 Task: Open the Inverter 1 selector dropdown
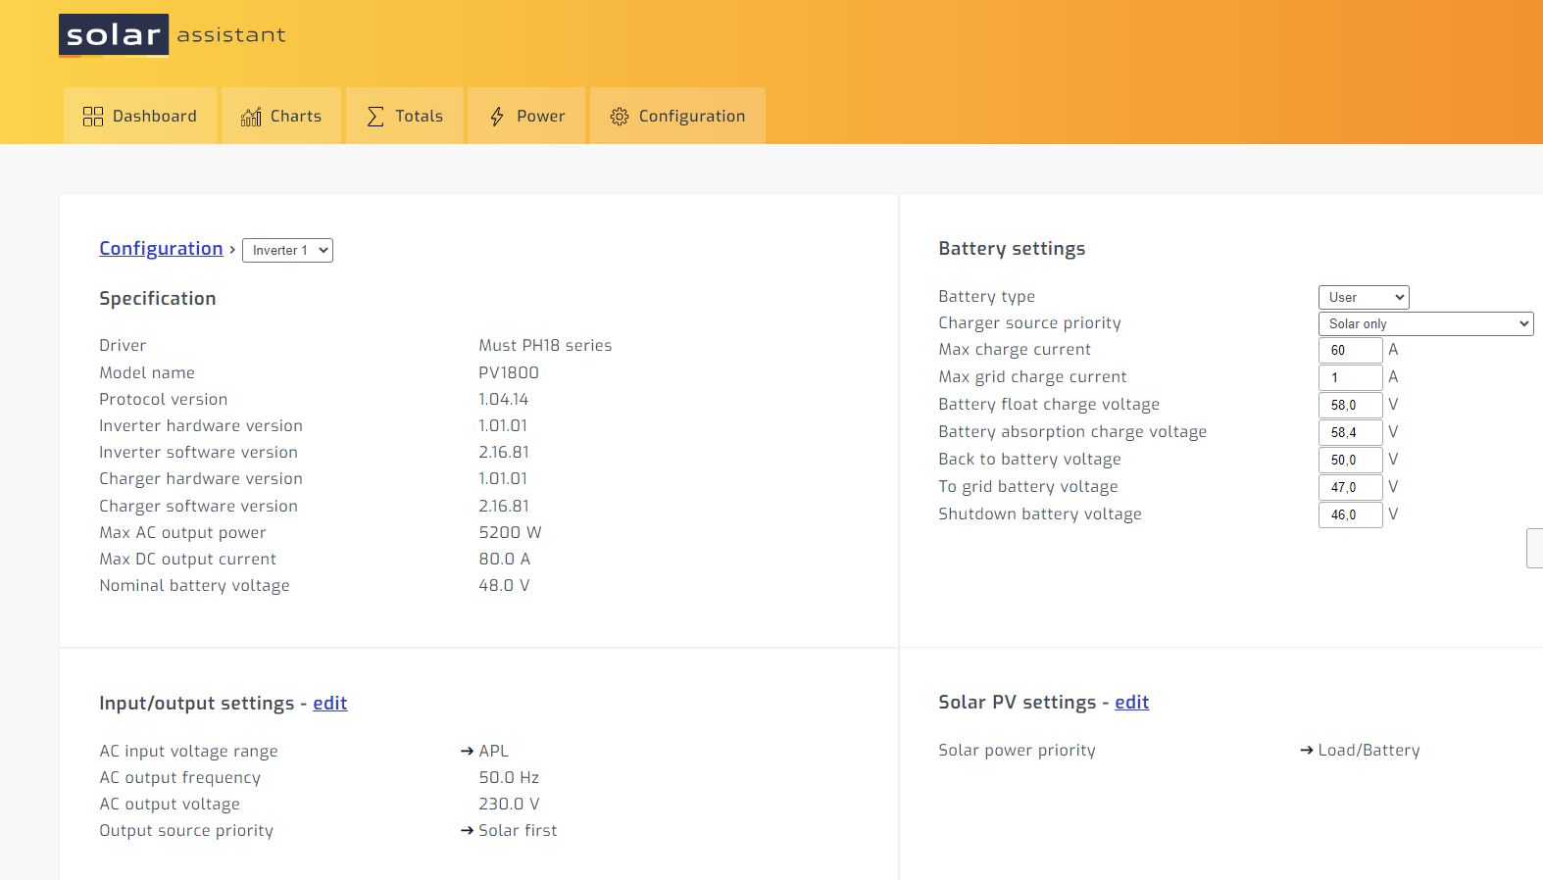coord(287,251)
